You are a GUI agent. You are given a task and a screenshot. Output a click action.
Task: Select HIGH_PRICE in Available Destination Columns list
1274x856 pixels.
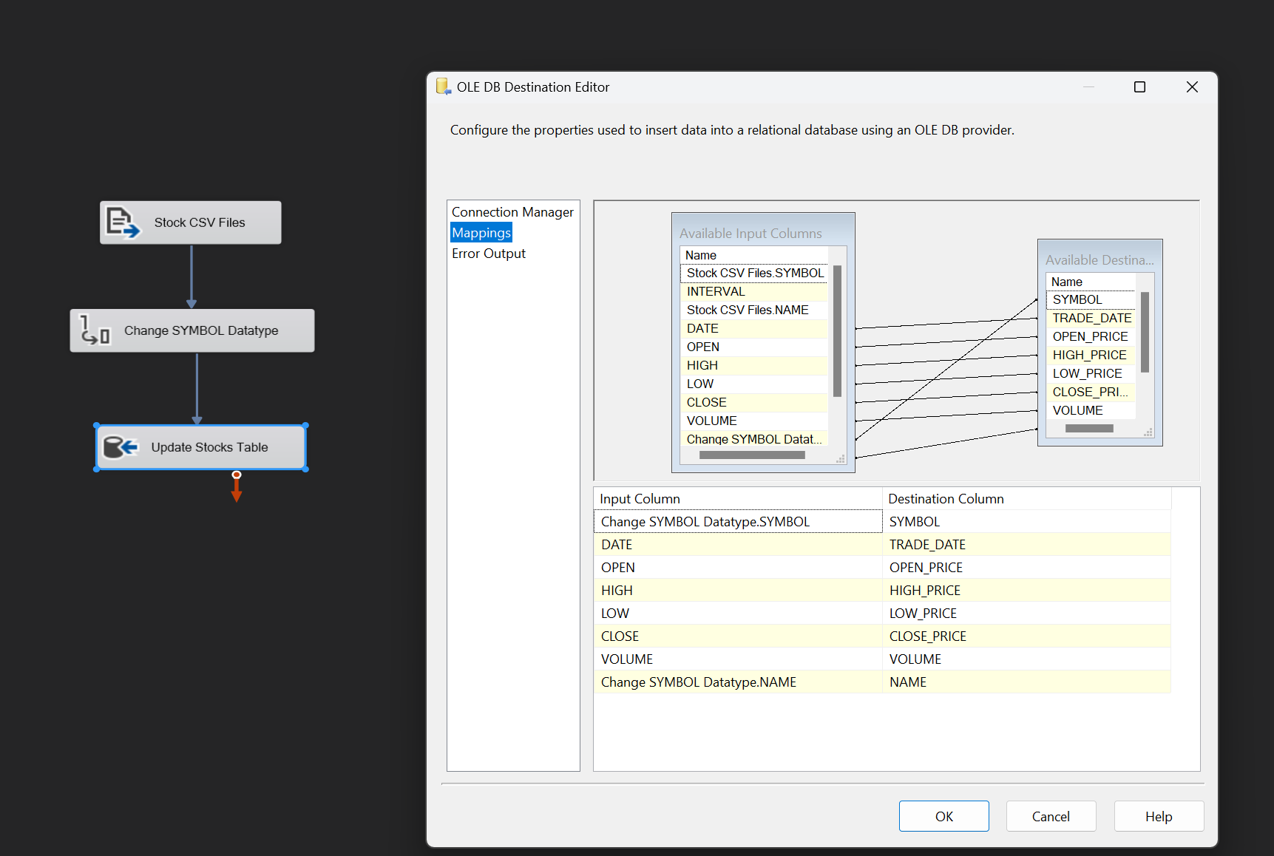coord(1089,355)
